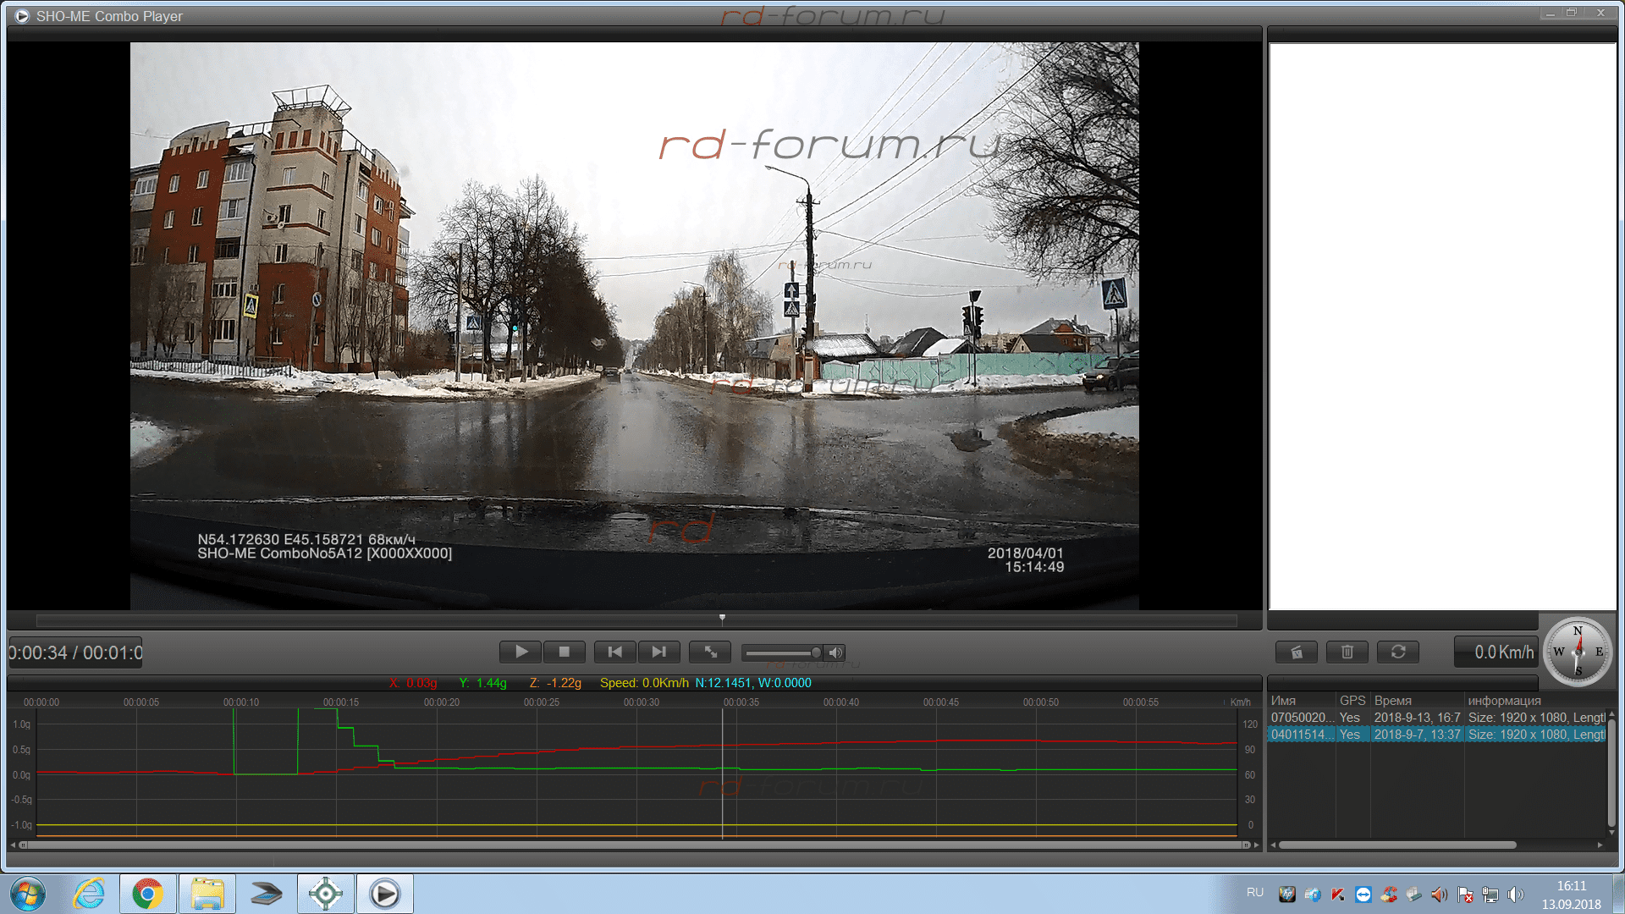Click the GPS column header
This screenshot has width=1625, height=914.
pos(1352,701)
